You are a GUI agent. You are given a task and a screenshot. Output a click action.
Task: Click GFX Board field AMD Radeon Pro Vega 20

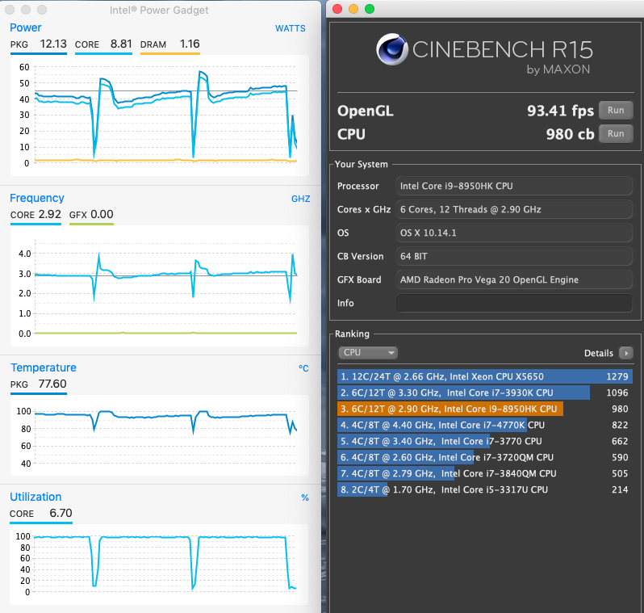point(514,279)
